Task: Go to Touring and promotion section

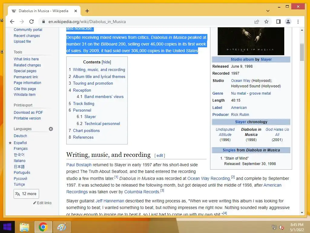Action: 93,83
